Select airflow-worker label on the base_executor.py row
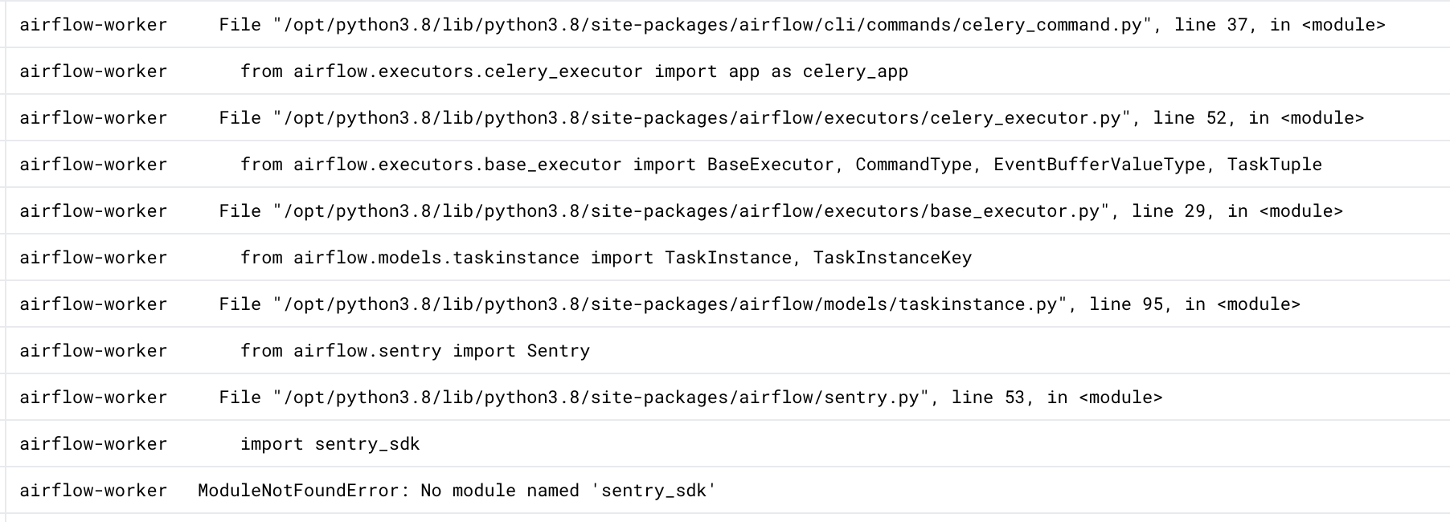The image size is (1450, 522). click(x=93, y=211)
